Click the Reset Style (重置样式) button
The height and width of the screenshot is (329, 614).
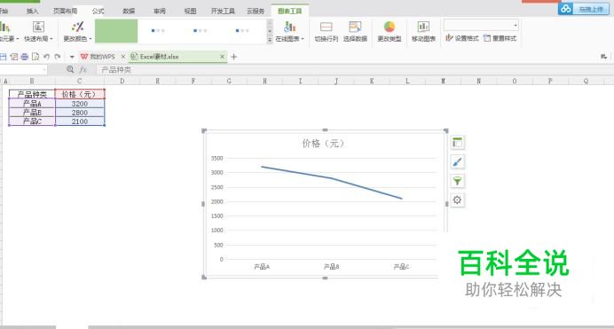click(x=500, y=38)
